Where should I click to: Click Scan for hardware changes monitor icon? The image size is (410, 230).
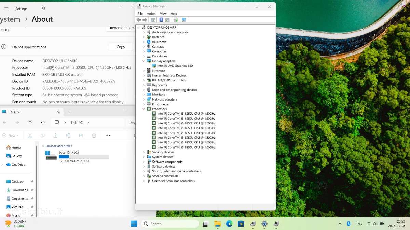184,20
